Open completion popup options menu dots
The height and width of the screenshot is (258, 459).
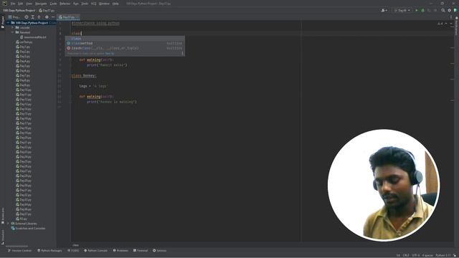click(182, 53)
